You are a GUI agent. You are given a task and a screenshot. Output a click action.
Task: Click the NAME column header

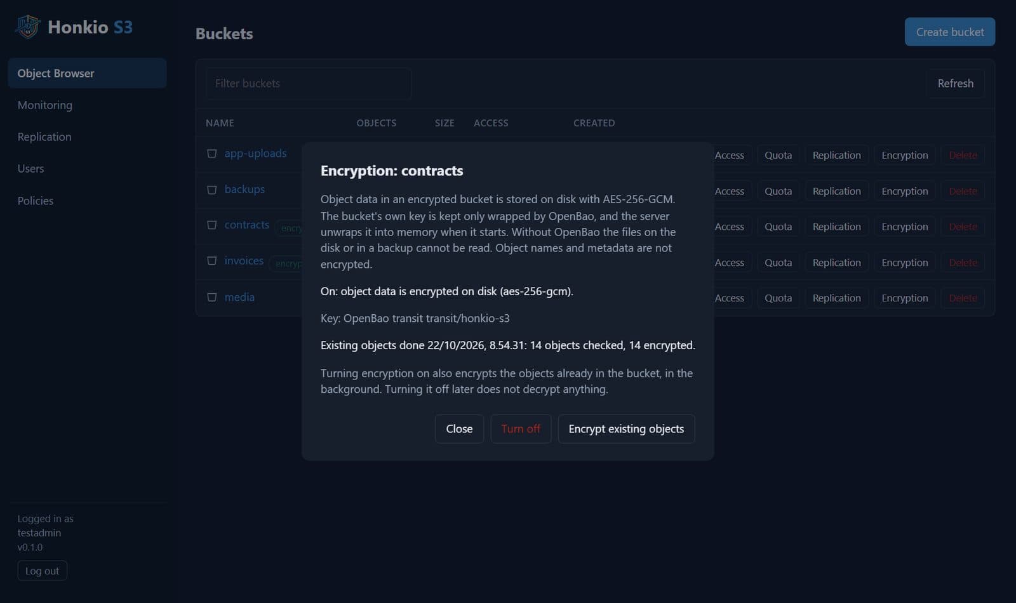[220, 123]
